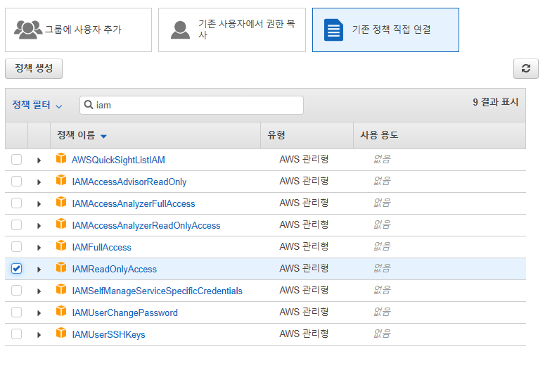The width and height of the screenshot is (557, 373).
Task: Click the group users icon
Action: coord(27,30)
